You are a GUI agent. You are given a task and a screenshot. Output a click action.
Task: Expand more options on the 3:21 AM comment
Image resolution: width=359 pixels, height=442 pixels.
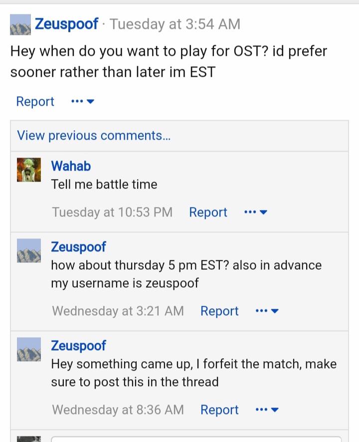point(267,311)
